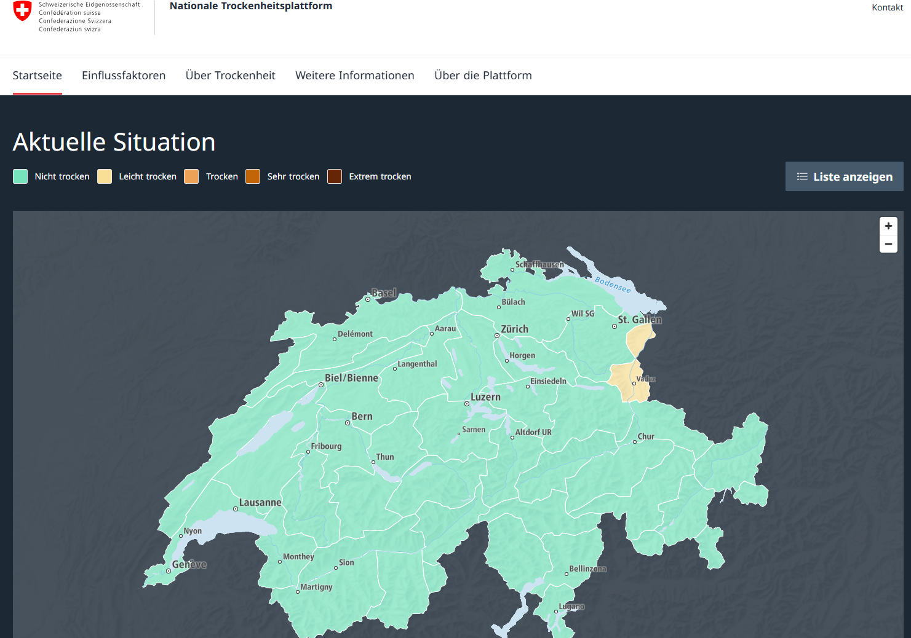Click the Nationale Trockenheitsplattform site title

point(251,6)
